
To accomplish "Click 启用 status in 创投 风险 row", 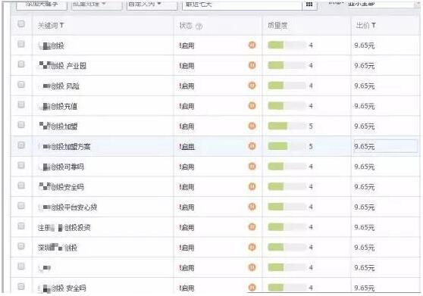I will pyautogui.click(x=187, y=86).
